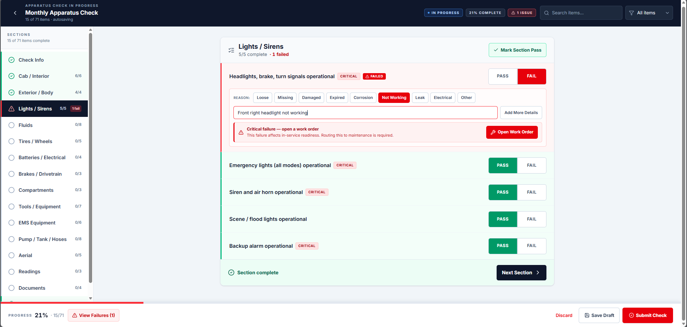Click the failure reason text field
The width and height of the screenshot is (687, 327).
click(x=365, y=113)
